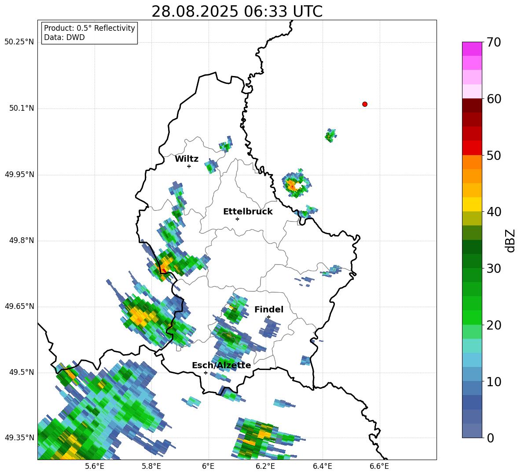This screenshot has height=475, width=521.
Task: Click the ring-shaped storm cell east of Ettelbruck
Action: 297,184
